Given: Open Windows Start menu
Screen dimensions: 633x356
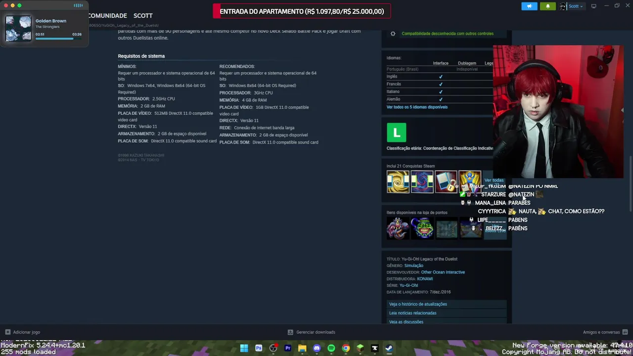Looking at the screenshot, I should [244, 348].
